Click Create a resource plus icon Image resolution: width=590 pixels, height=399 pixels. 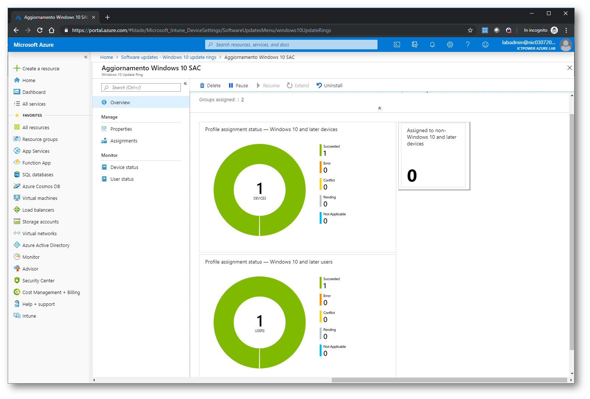pyautogui.click(x=17, y=68)
